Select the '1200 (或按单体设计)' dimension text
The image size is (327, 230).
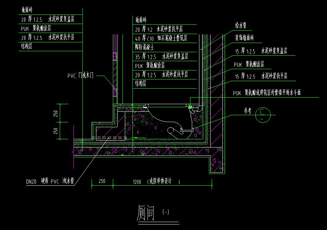tap(156, 181)
